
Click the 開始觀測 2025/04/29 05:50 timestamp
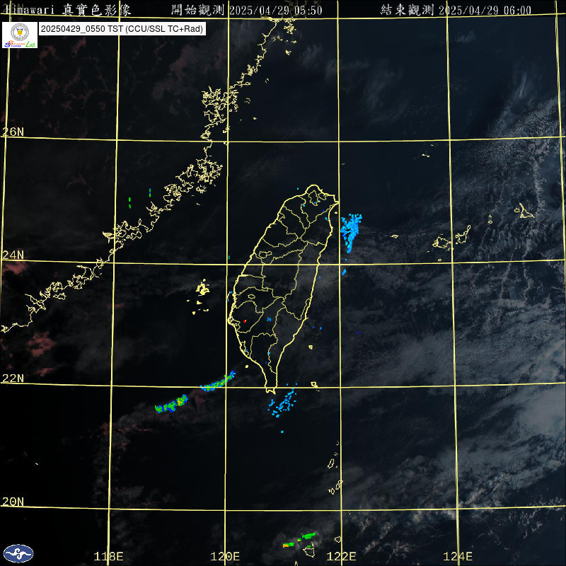(x=246, y=10)
